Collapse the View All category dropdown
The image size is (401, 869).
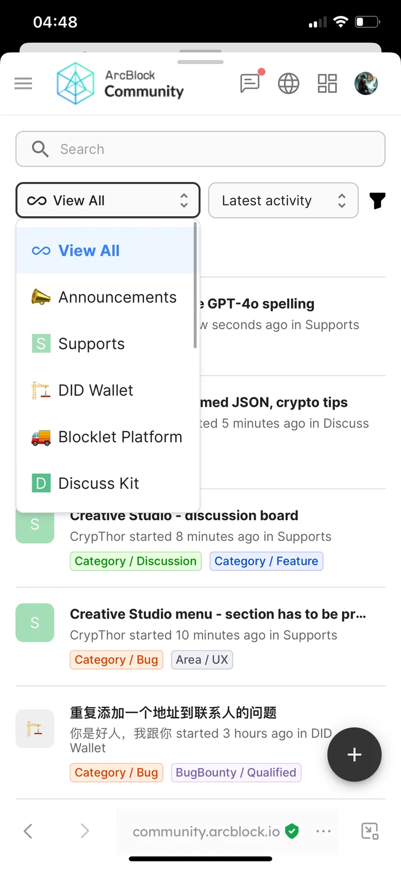(108, 200)
